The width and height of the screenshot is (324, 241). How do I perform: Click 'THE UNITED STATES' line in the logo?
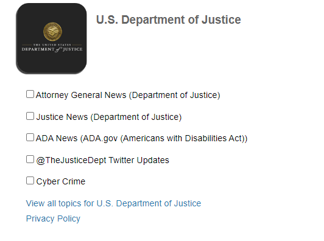click(x=52, y=44)
